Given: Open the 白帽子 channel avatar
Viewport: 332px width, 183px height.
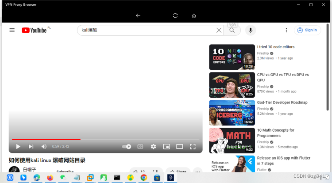Looking at the screenshot, I should coord(14,169).
